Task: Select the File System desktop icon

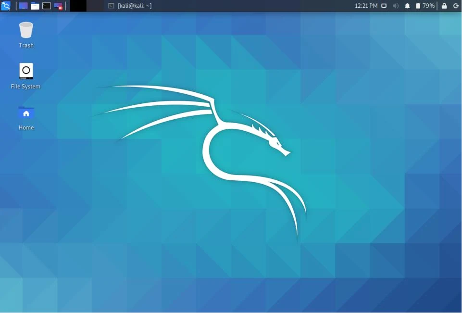Action: pyautogui.click(x=25, y=76)
